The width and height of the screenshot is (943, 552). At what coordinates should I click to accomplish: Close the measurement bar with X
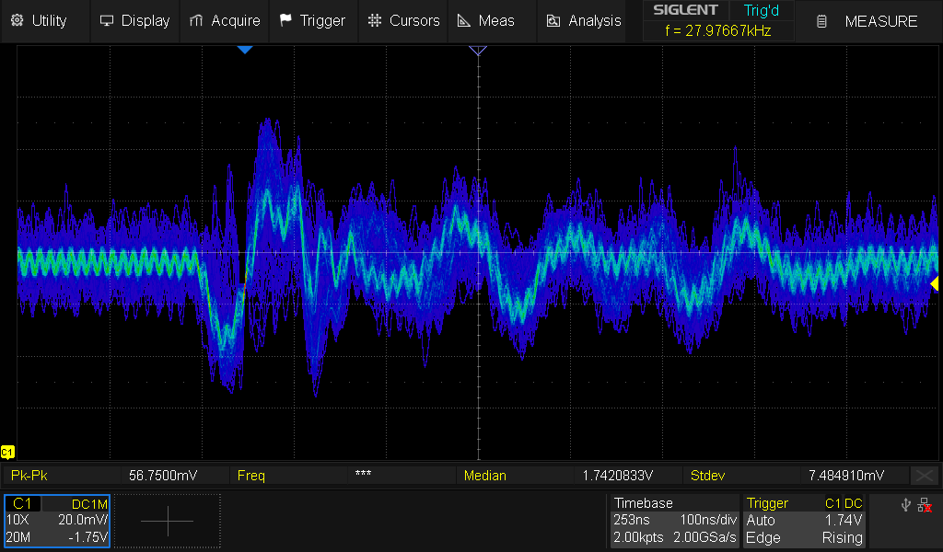[x=924, y=476]
